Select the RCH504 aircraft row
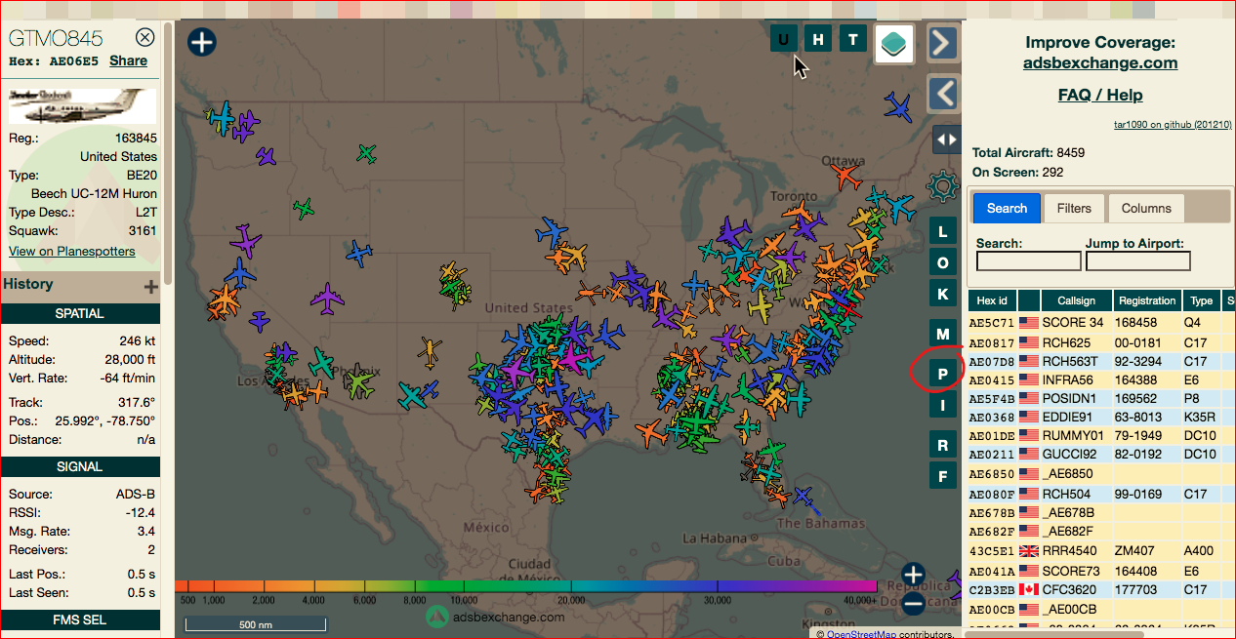This screenshot has width=1236, height=639. tap(1102, 494)
